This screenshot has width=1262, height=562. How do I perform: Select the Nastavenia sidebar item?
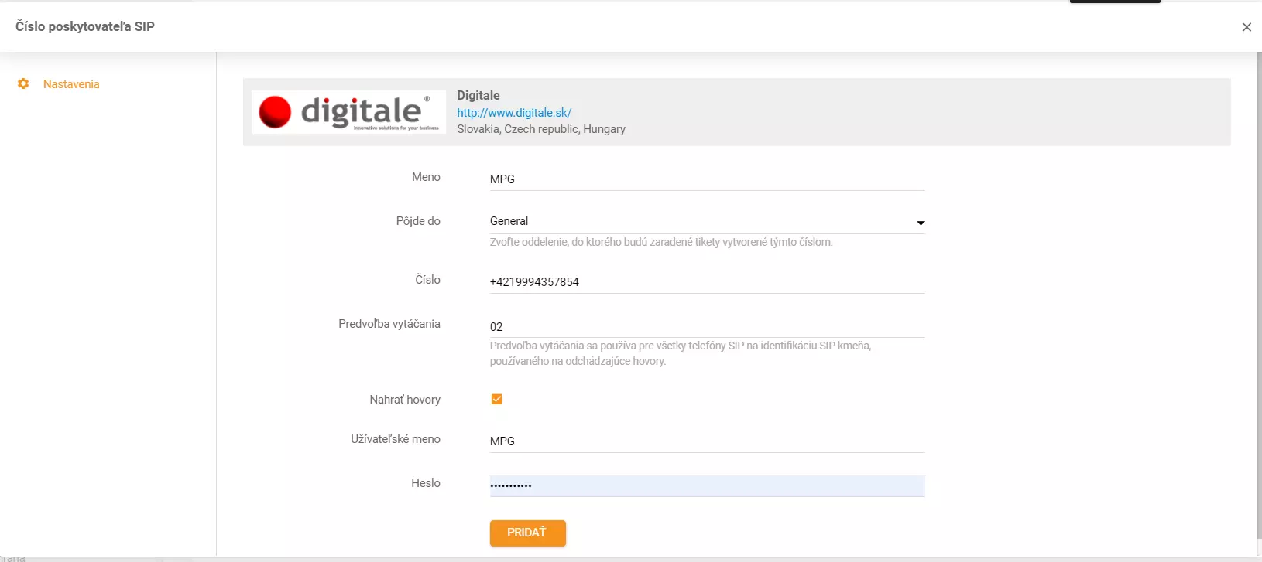click(71, 84)
